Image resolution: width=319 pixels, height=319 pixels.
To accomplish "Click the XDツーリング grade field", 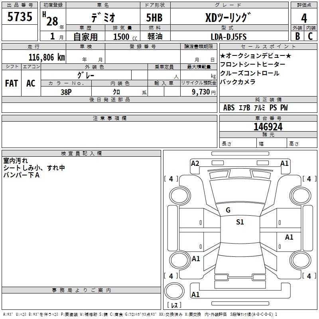I will click(x=228, y=18).
